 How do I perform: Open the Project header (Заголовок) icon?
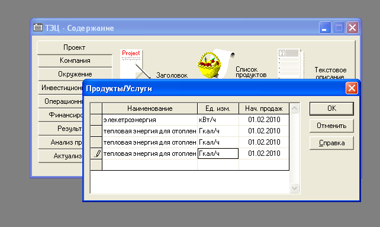[x=135, y=64]
